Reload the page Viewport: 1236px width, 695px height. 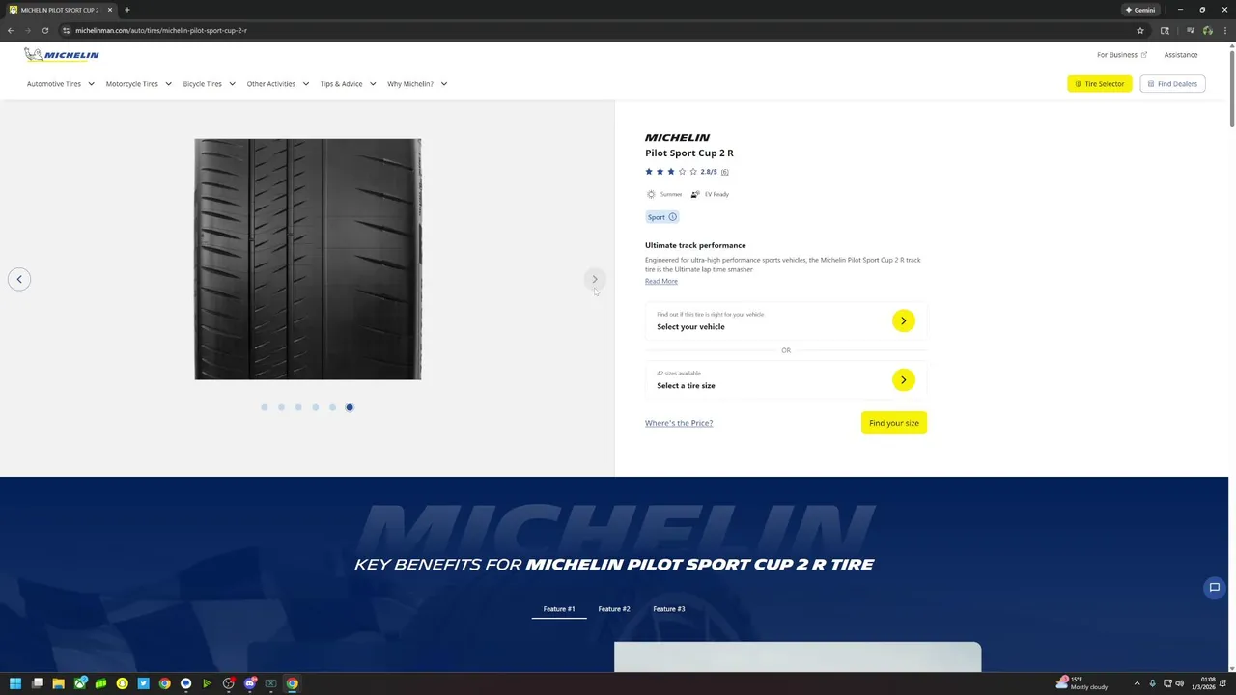44,30
